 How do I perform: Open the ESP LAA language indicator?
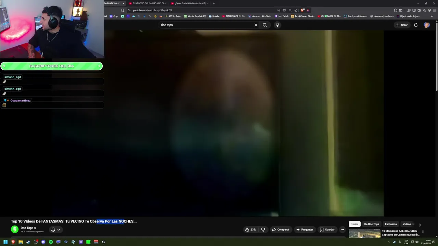click(x=406, y=242)
